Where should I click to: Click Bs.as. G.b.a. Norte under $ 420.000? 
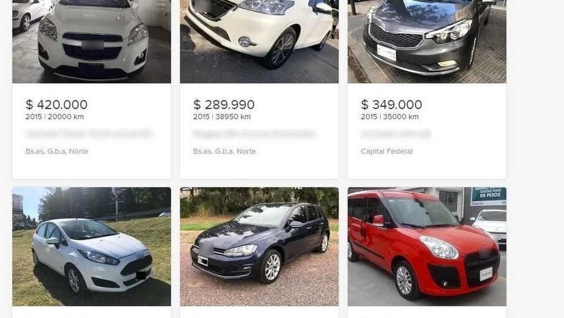(x=57, y=151)
